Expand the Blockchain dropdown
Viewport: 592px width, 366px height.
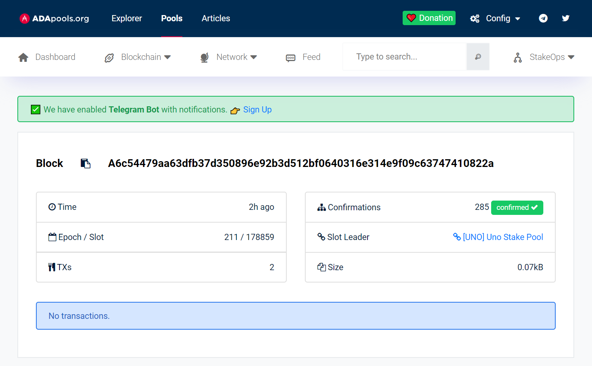point(145,57)
